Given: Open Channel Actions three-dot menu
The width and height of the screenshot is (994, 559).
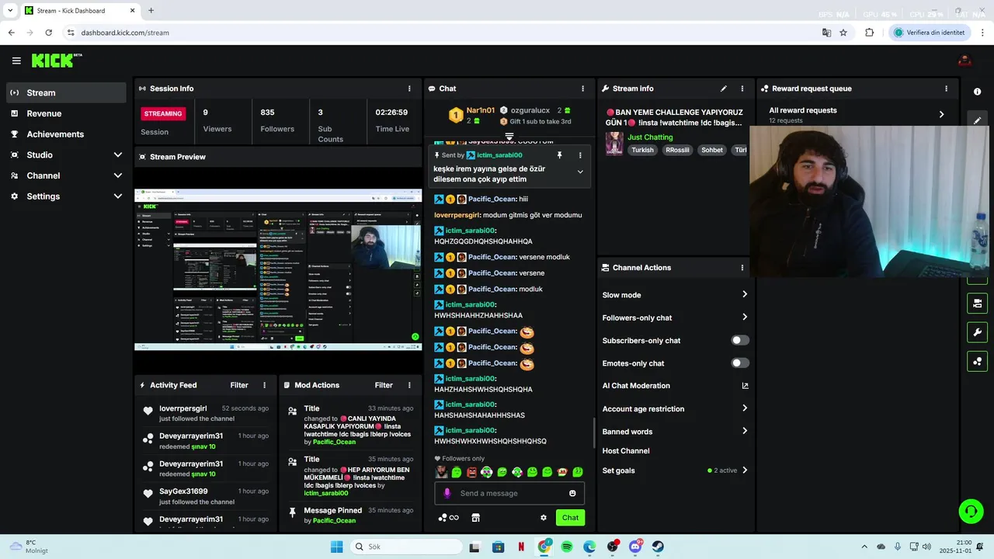Looking at the screenshot, I should pos(742,268).
